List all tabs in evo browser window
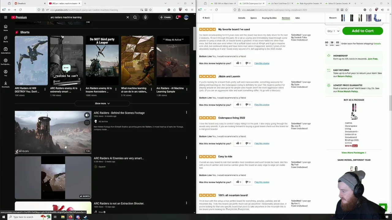The height and width of the screenshot is (220, 392). (x=361, y=3)
